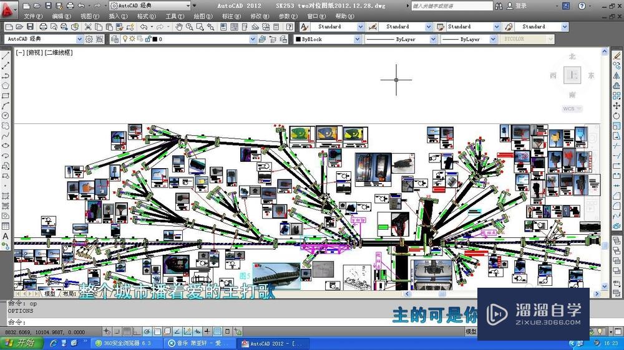Open 360安全浏览器 taskbar button
The image size is (624, 350).
click(127, 343)
